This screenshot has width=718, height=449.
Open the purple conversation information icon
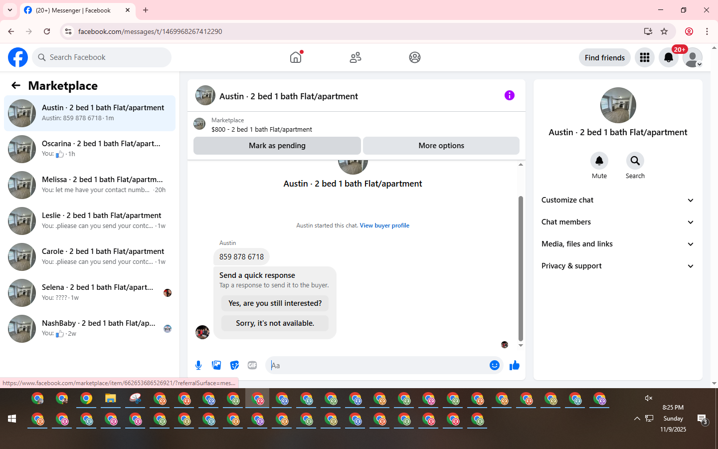pos(510,95)
